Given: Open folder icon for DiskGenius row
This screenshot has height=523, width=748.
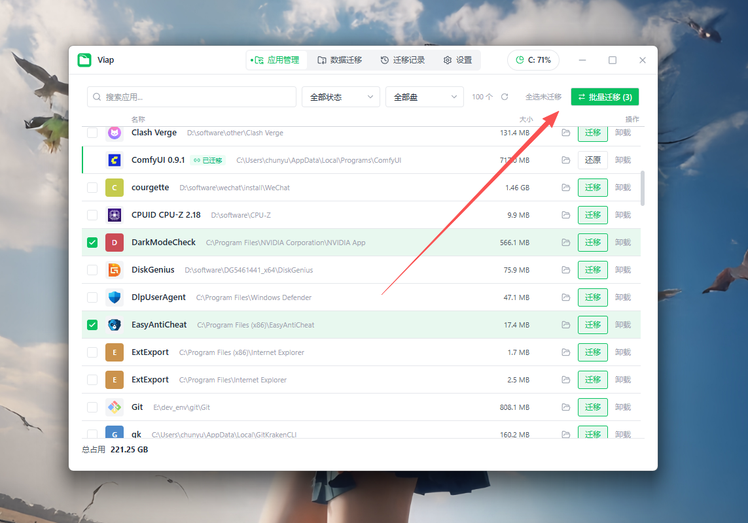Looking at the screenshot, I should coord(566,270).
